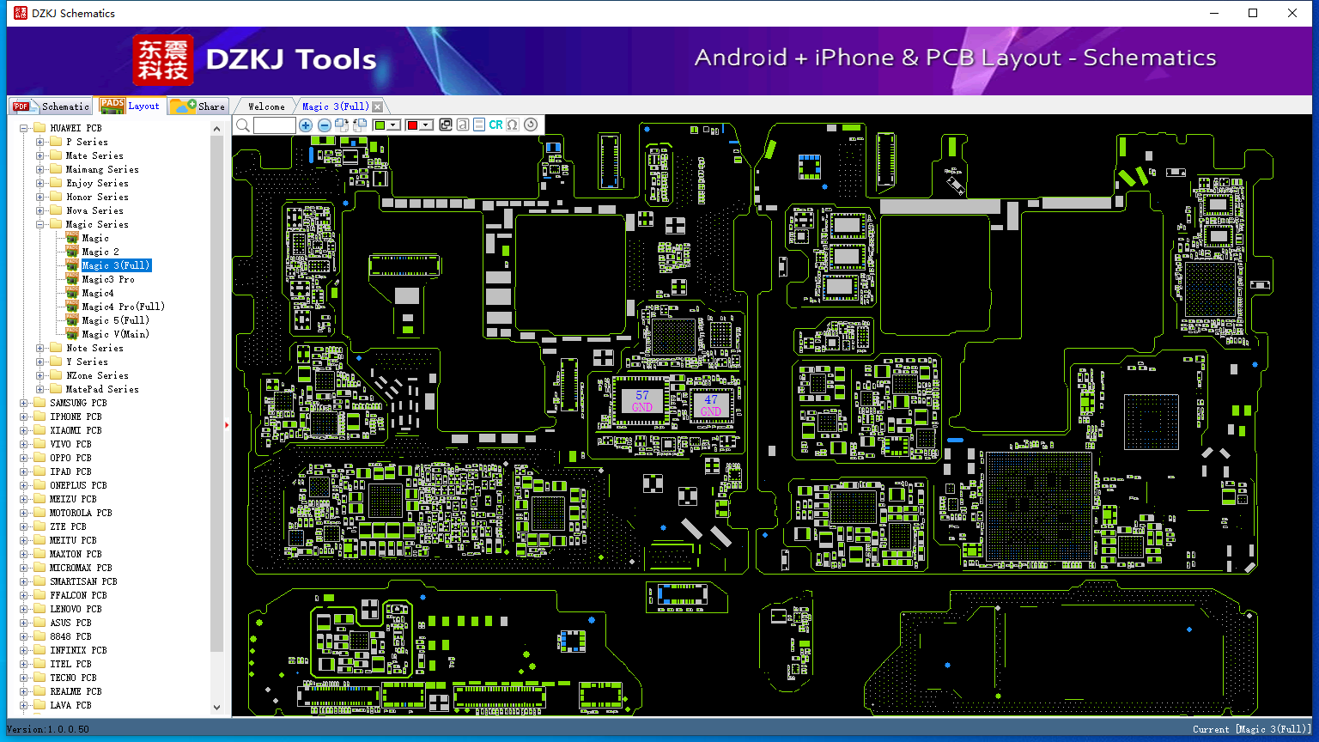Select Magic V(Main) tree item
This screenshot has height=742, width=1319.
(x=115, y=334)
